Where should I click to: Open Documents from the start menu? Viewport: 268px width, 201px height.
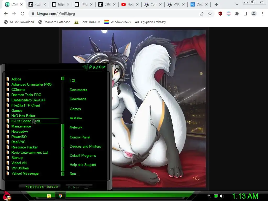pyautogui.click(x=78, y=90)
